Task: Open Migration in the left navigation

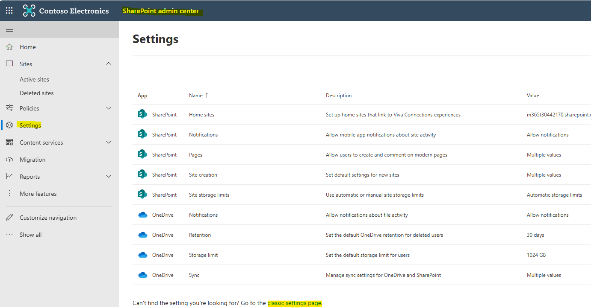Action: tap(33, 160)
